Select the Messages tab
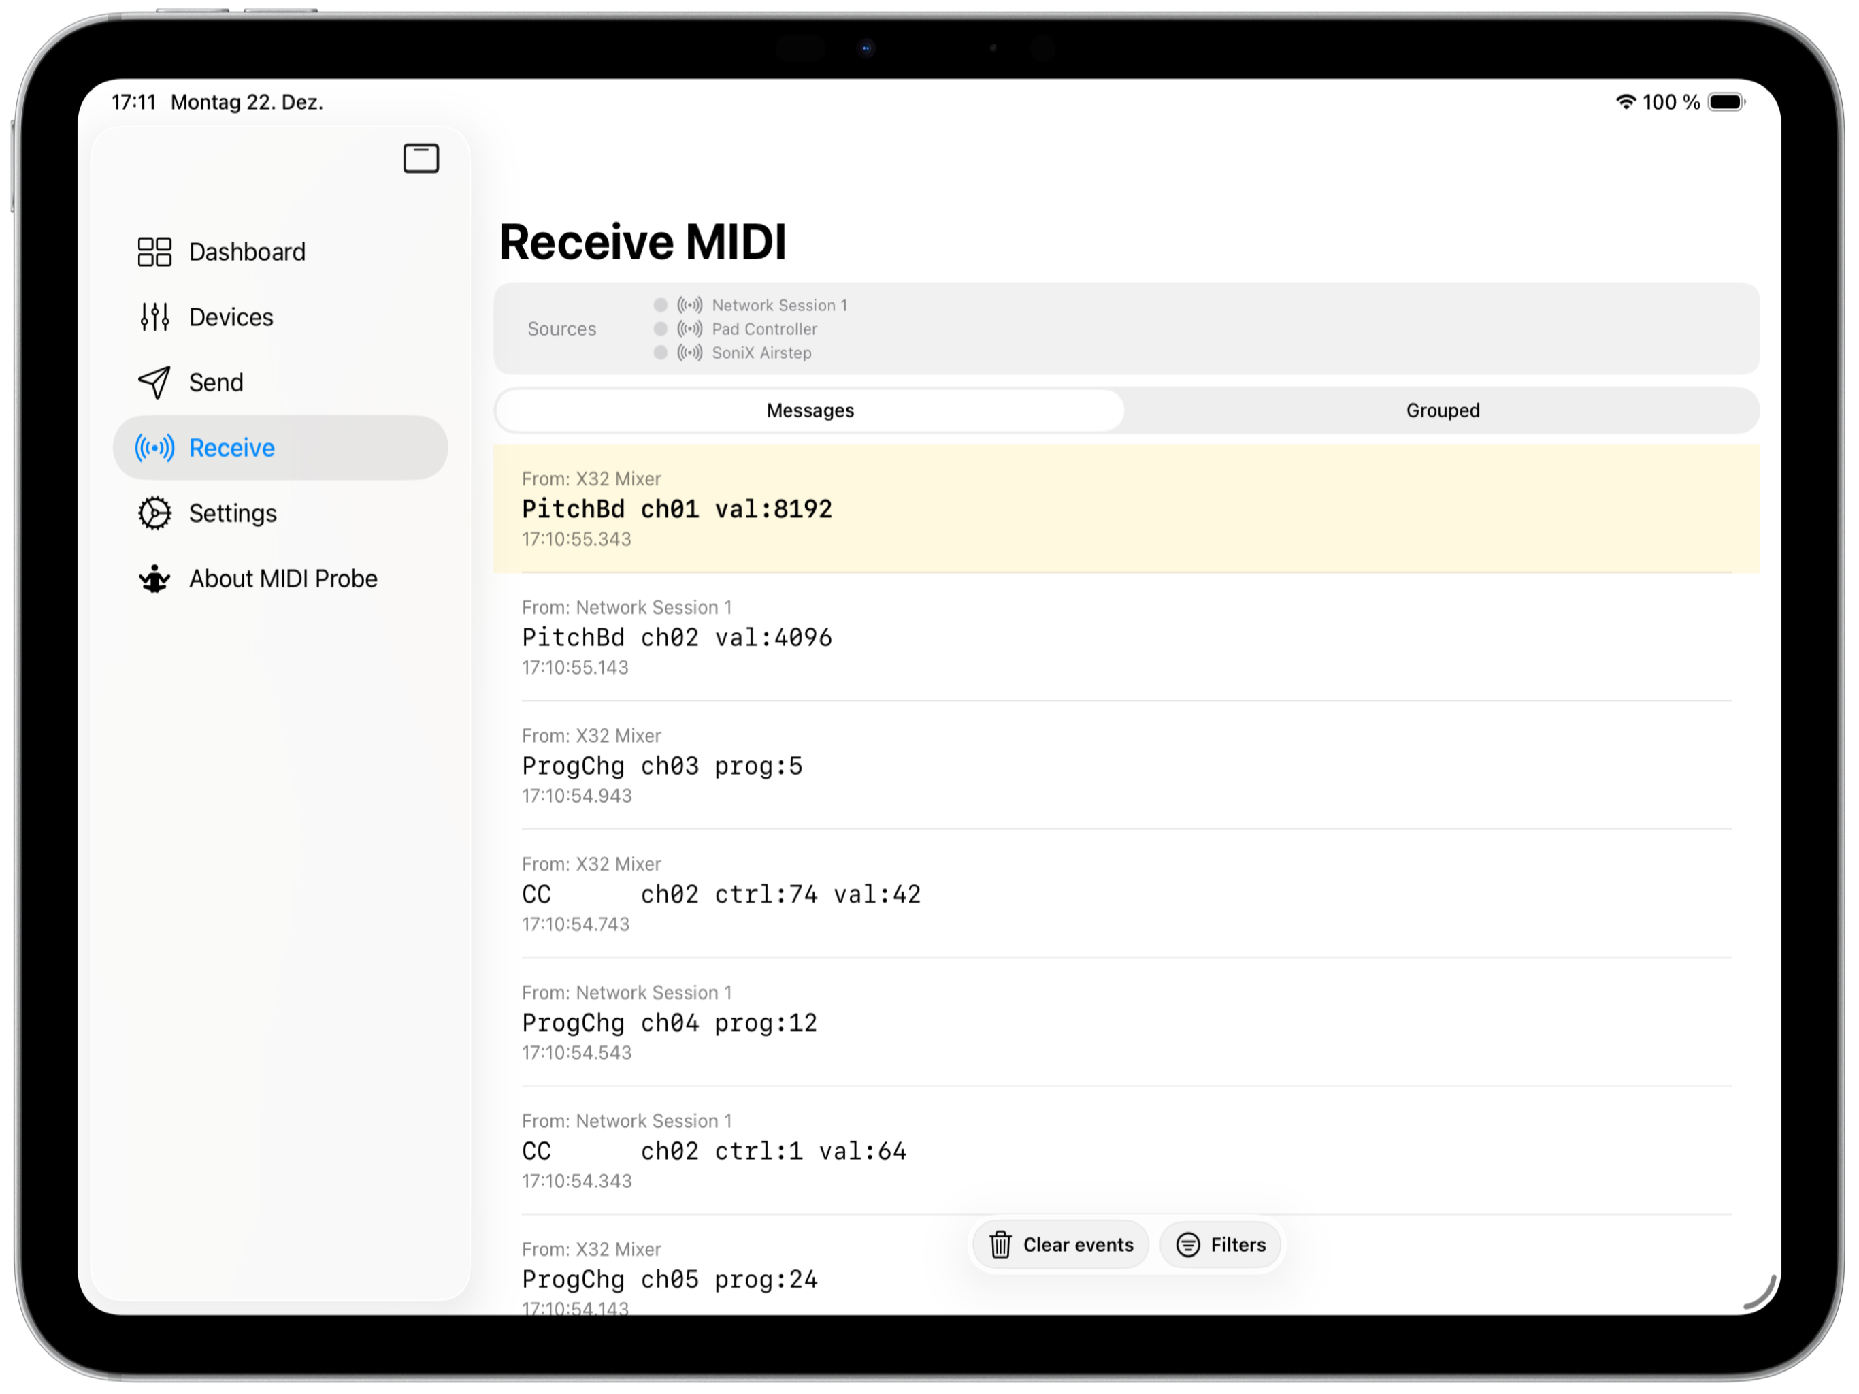 tap(809, 410)
